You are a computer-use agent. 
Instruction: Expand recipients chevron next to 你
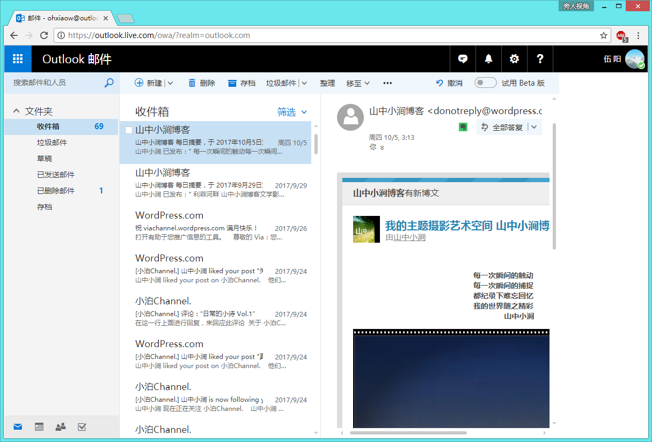pos(382,148)
